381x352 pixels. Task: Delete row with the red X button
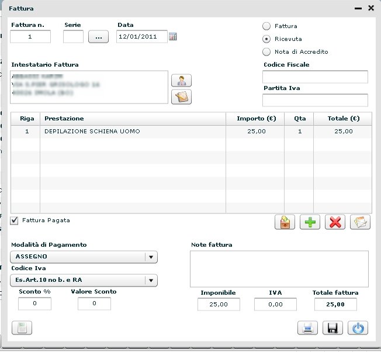click(x=335, y=222)
